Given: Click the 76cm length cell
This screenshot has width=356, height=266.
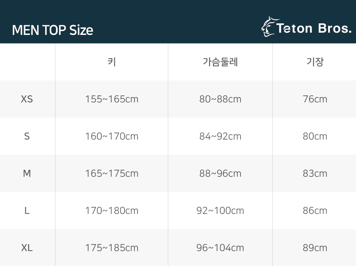Looking at the screenshot, I should [x=315, y=99].
